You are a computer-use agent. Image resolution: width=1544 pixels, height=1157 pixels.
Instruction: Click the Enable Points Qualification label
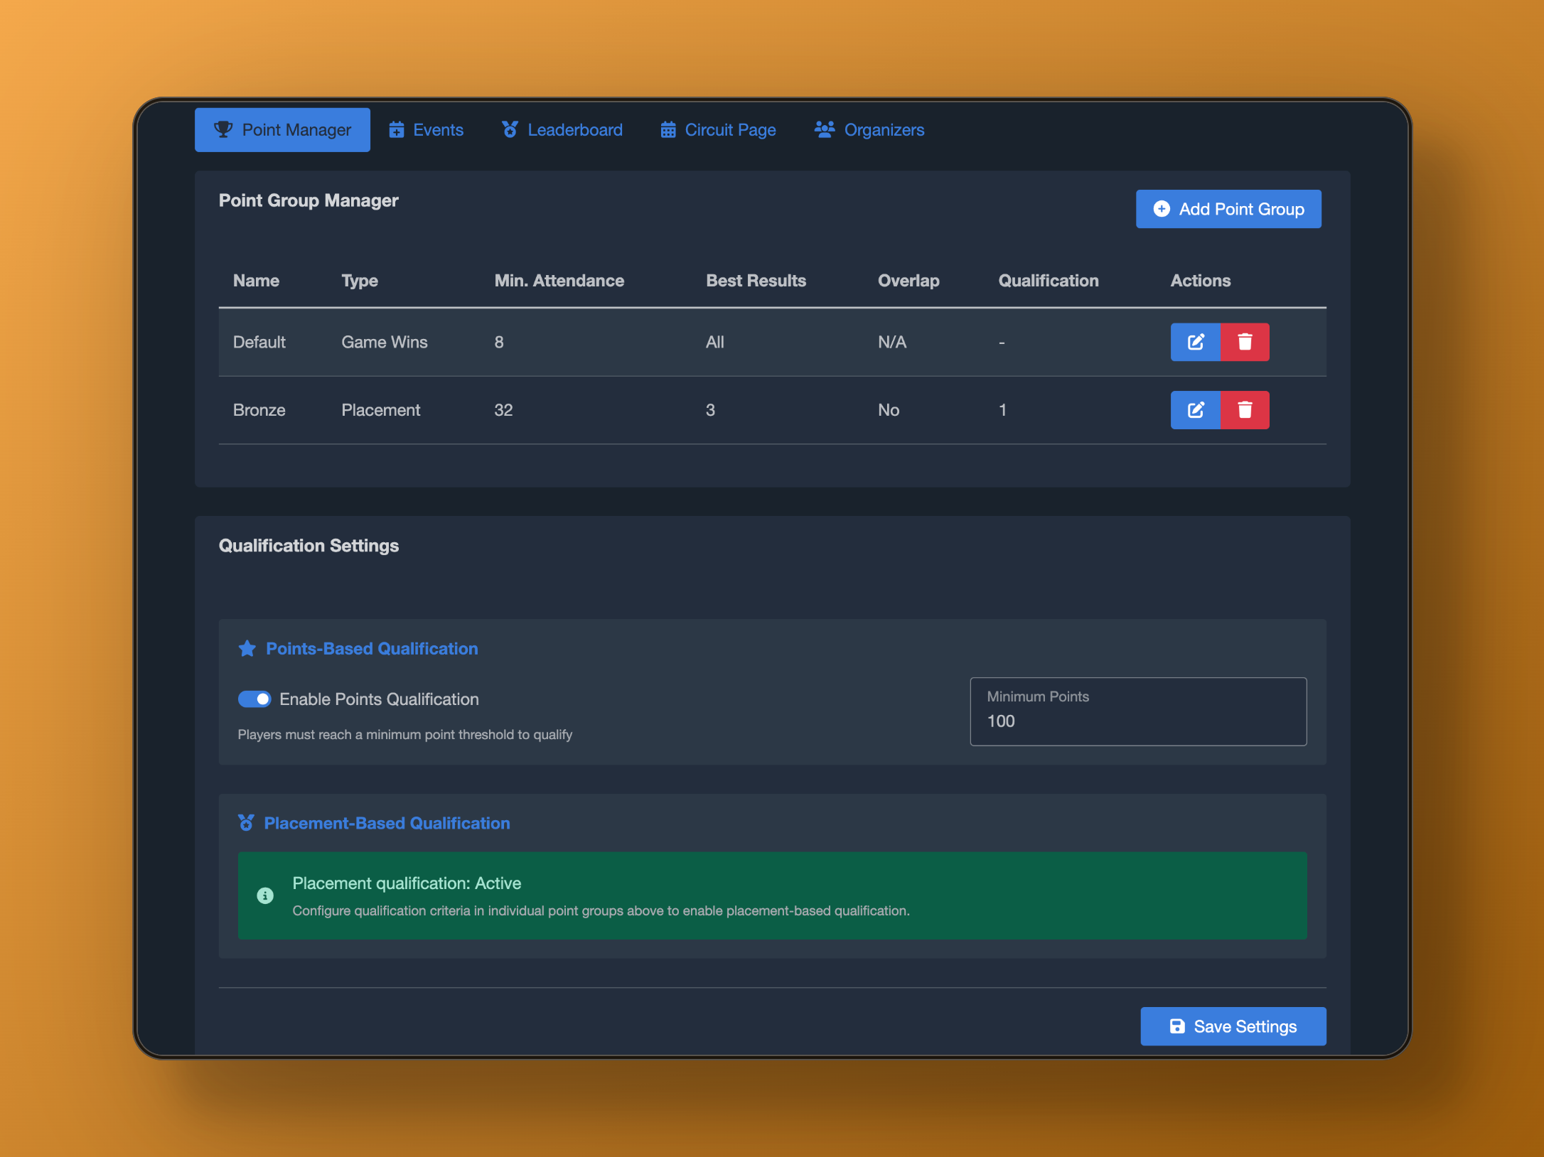[379, 699]
